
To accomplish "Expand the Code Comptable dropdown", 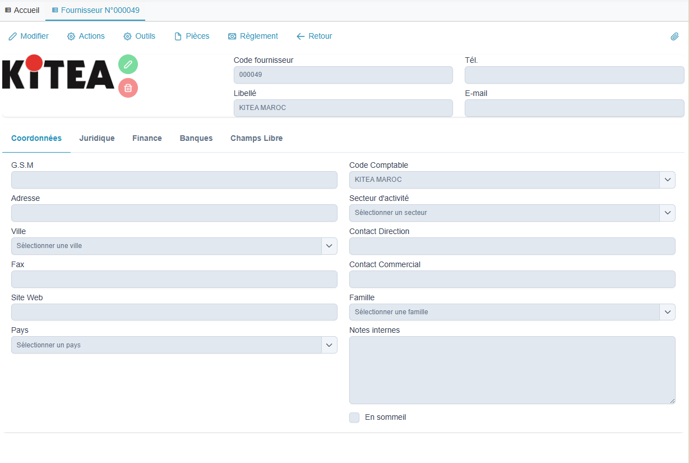I will (x=667, y=180).
